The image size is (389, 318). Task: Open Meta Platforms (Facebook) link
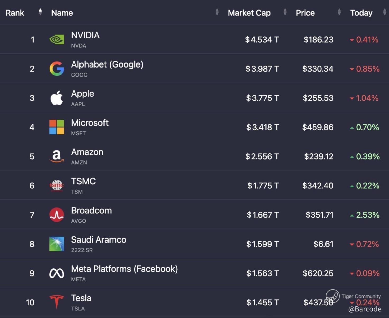point(124,269)
